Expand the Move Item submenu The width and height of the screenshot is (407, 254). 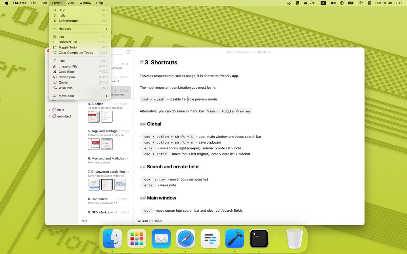(80, 96)
